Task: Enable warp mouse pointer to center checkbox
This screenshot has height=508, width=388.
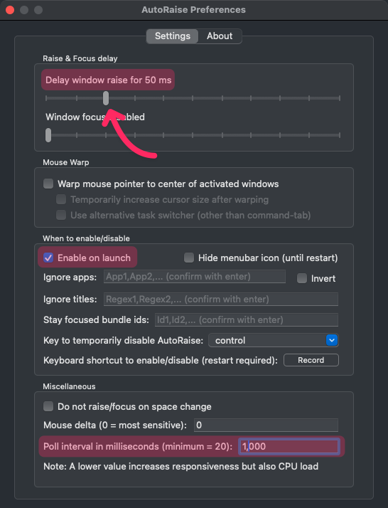Action: coord(48,184)
